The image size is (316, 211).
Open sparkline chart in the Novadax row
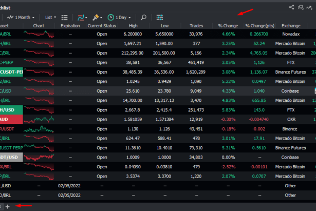click(x=39, y=34)
